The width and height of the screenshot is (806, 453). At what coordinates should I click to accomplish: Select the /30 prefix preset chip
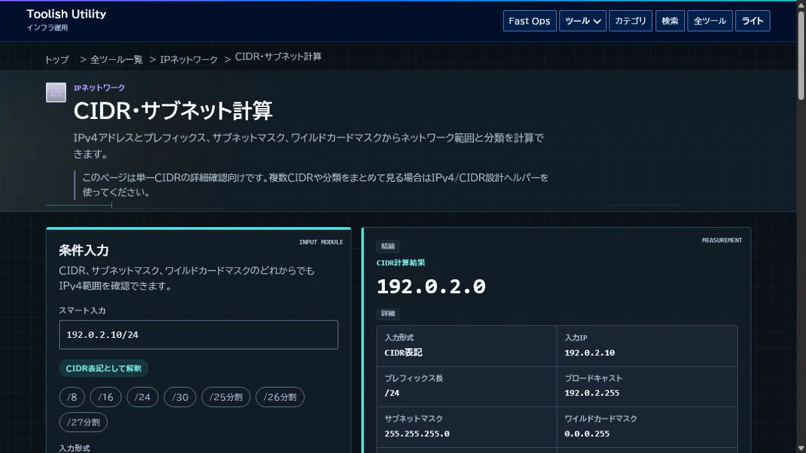point(180,398)
